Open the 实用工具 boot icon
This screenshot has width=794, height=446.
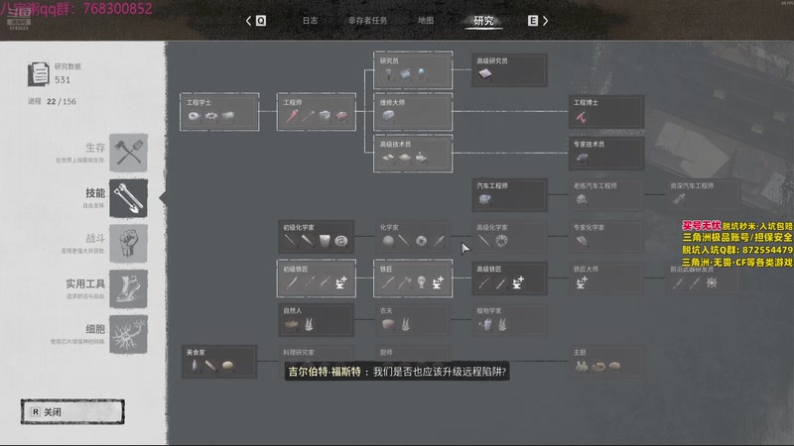129,288
